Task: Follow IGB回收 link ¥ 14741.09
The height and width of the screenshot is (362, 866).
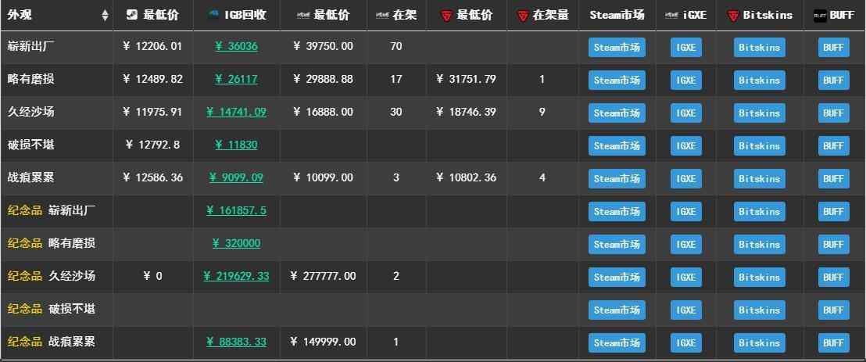Action: (x=236, y=112)
